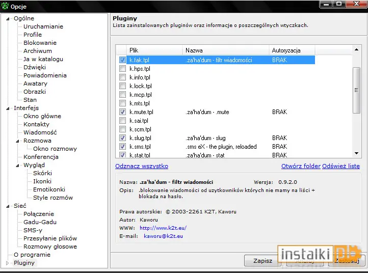Click the Opcje window title icon

(5, 6)
